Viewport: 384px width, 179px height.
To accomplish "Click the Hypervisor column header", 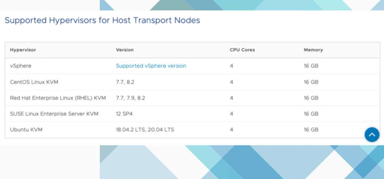I will pyautogui.click(x=23, y=50).
